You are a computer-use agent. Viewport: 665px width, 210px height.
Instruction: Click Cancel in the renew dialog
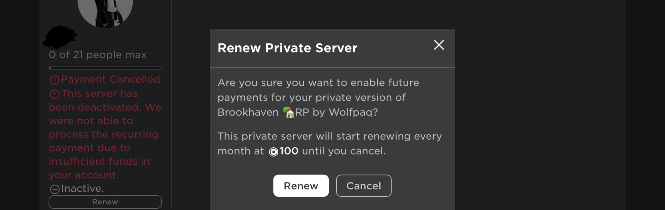364,186
